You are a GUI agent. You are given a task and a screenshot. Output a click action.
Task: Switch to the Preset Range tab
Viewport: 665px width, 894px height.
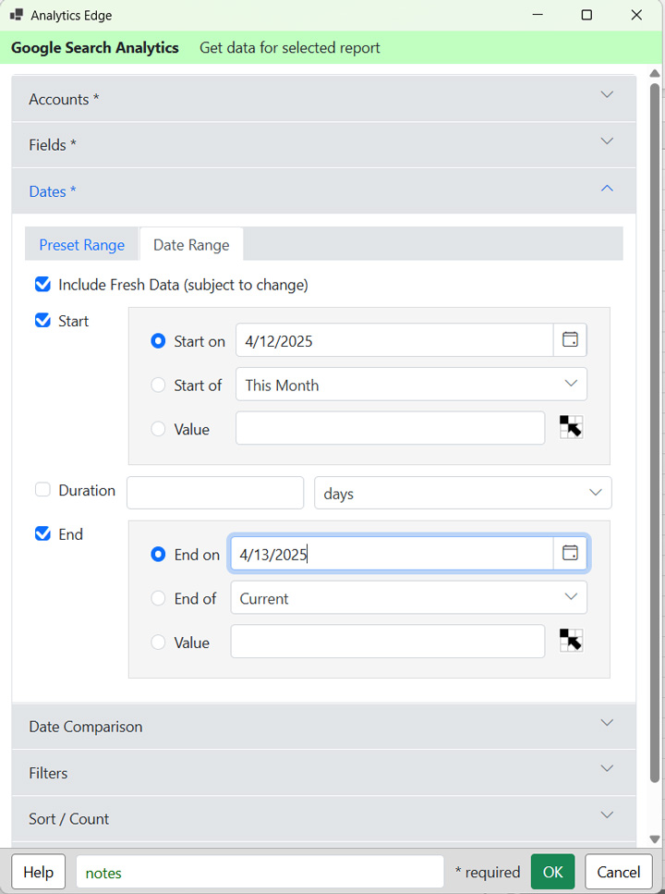(81, 245)
